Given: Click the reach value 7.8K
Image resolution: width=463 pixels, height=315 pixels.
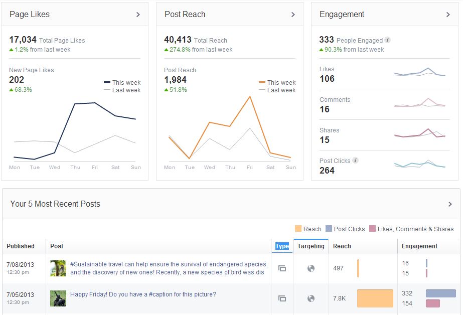Looking at the screenshot, I should pyautogui.click(x=339, y=298).
